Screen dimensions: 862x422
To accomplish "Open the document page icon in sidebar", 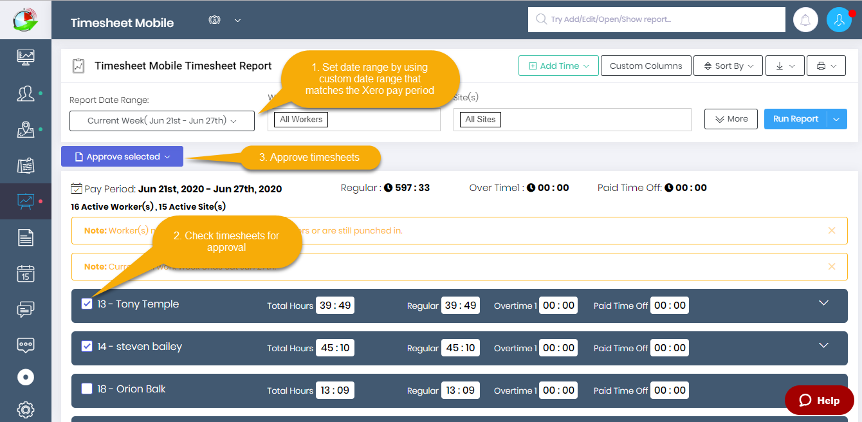I will (26, 237).
